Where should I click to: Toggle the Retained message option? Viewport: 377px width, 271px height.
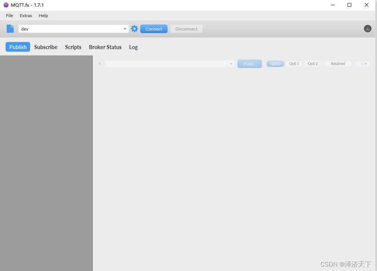click(338, 64)
